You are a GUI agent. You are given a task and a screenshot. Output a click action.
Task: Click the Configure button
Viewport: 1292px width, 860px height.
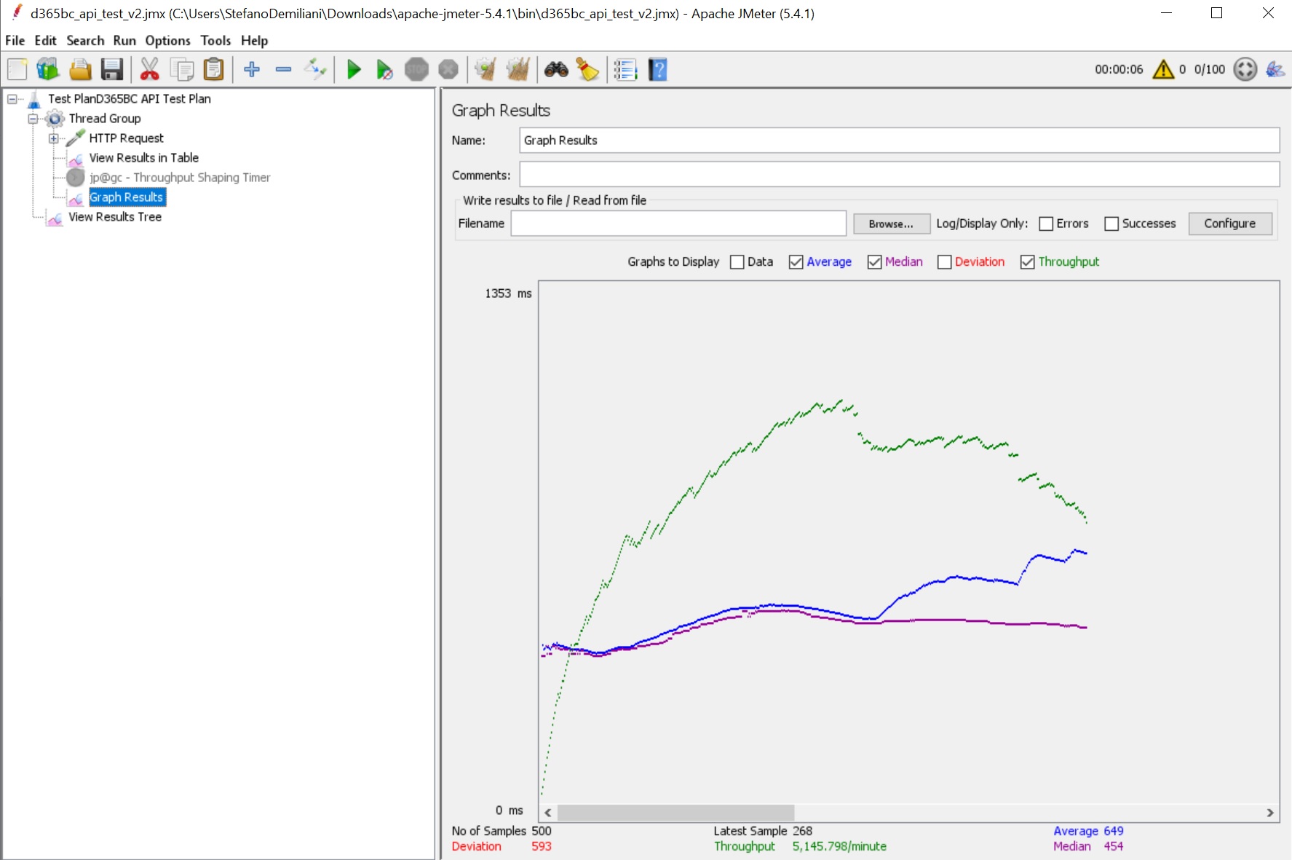pos(1229,224)
